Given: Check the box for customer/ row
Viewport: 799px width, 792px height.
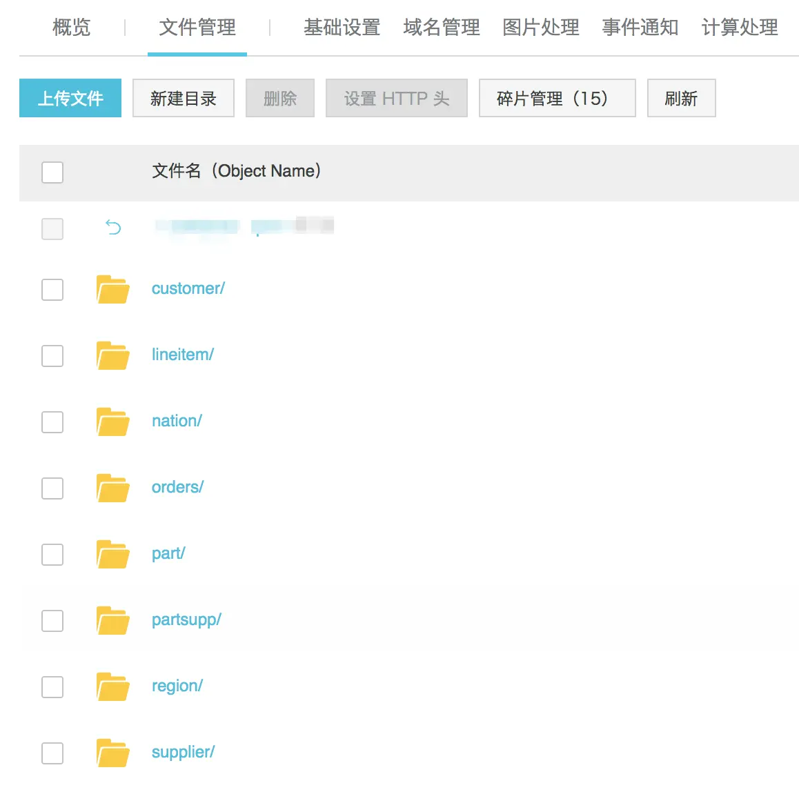Looking at the screenshot, I should [x=52, y=290].
